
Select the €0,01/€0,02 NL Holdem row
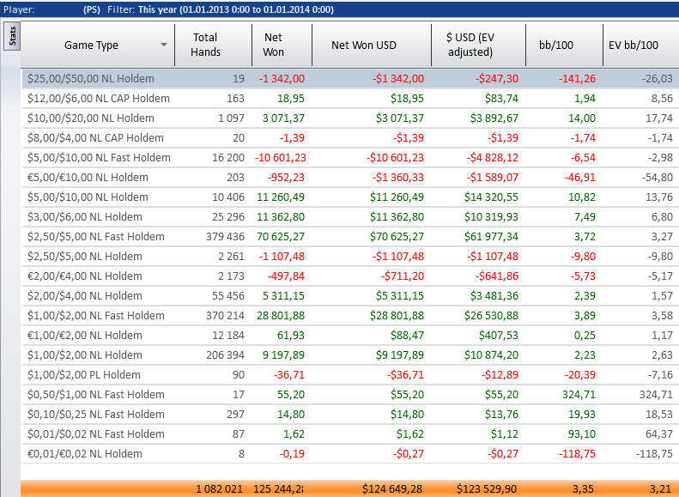350,454
